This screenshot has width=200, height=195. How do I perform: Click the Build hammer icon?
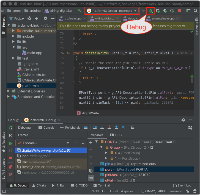click(x=80, y=11)
